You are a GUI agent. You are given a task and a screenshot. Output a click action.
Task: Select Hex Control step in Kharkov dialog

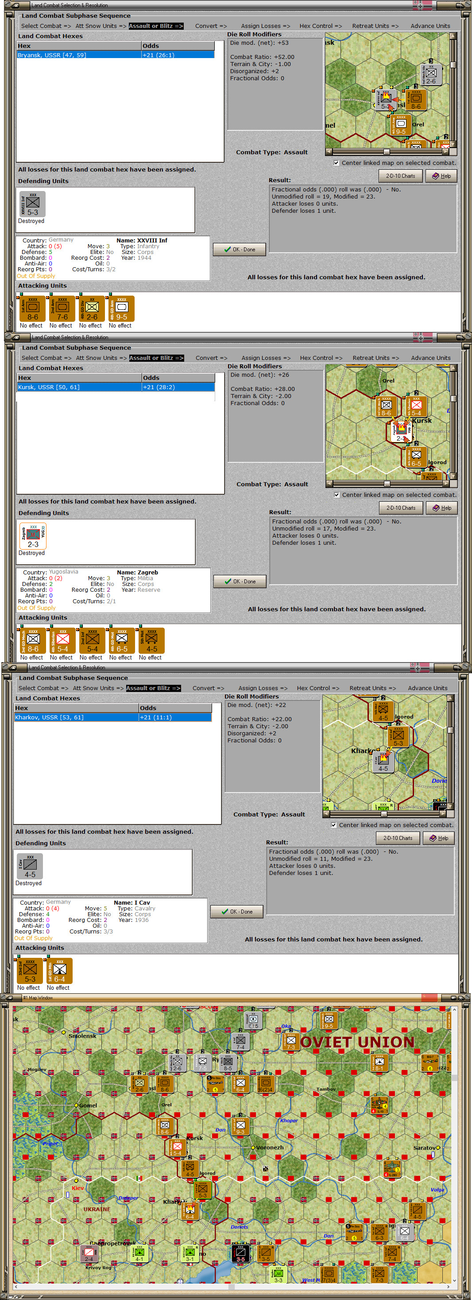pos(318,688)
